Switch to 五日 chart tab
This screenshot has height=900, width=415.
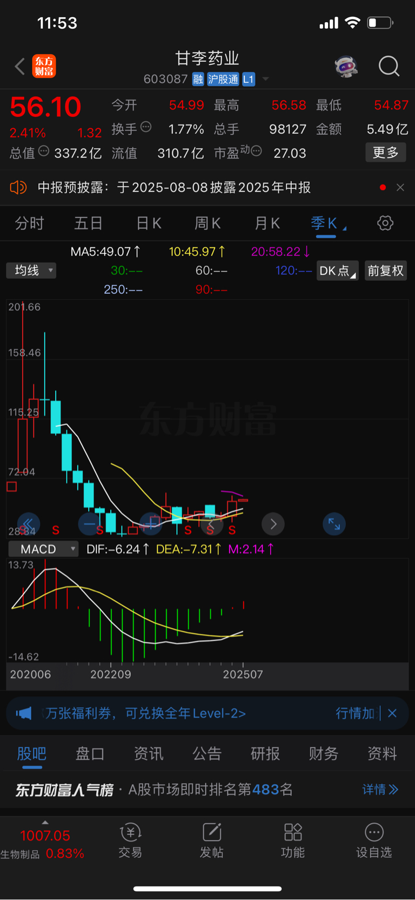point(88,223)
